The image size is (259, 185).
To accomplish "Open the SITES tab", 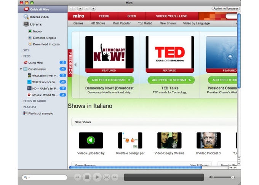I will pyautogui.click(x=132, y=16).
